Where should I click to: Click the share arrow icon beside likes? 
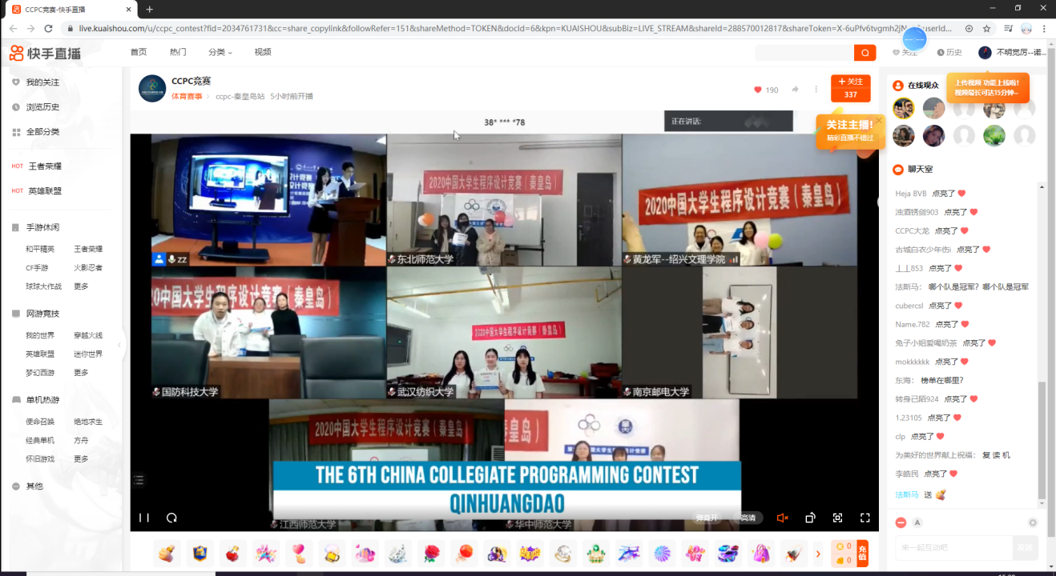click(x=796, y=90)
